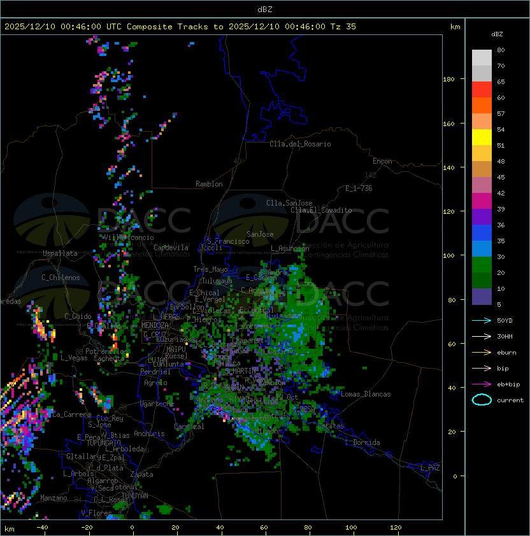Click the 'MENDOZA' map label

tap(155, 325)
